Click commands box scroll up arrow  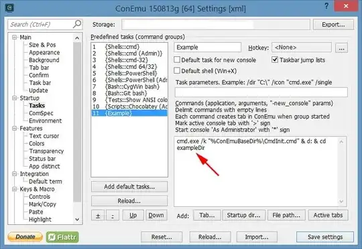pyautogui.click(x=341, y=141)
